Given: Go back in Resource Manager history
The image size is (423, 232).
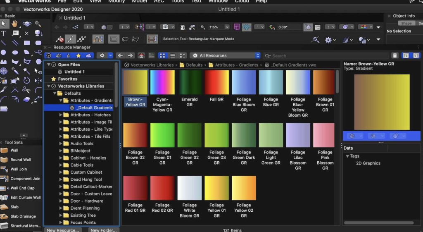Looking at the screenshot, I should point(120,55).
